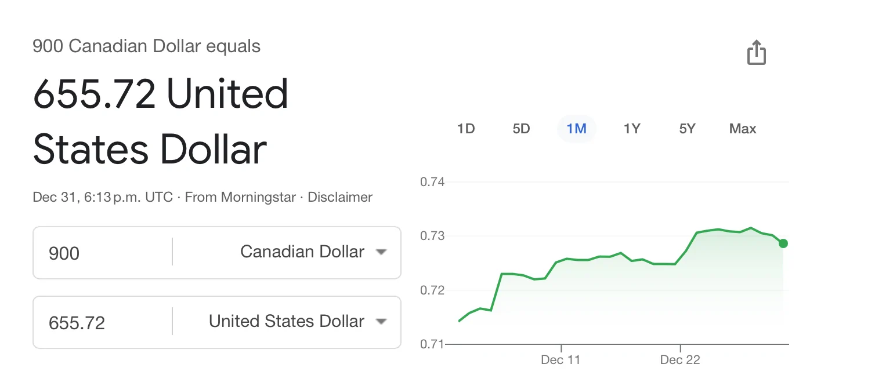Focus the 900 amount input field
Screen dimensions: 893x382
point(103,253)
